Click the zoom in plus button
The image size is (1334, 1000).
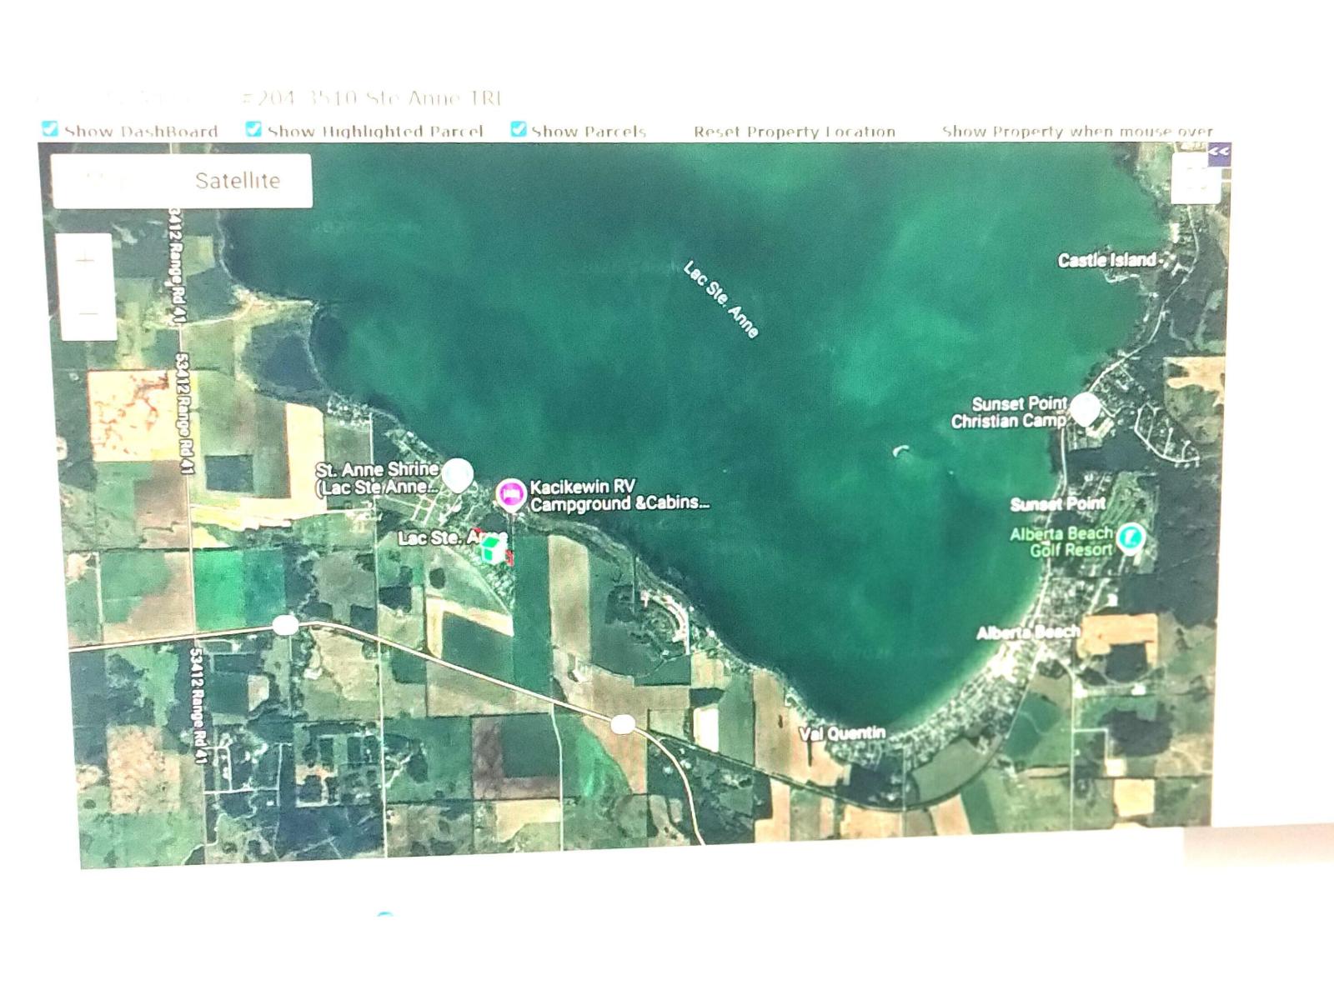pos(85,261)
